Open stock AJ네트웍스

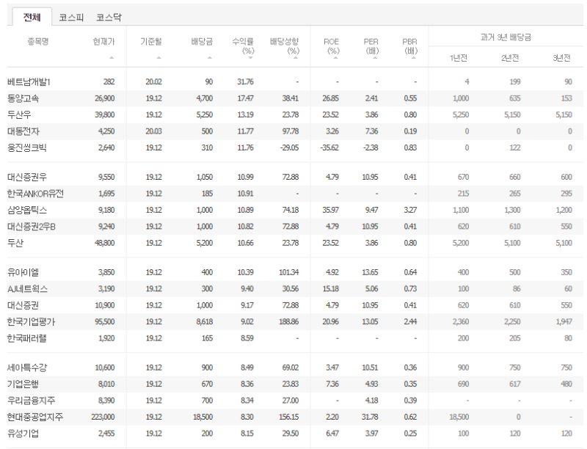(27, 289)
